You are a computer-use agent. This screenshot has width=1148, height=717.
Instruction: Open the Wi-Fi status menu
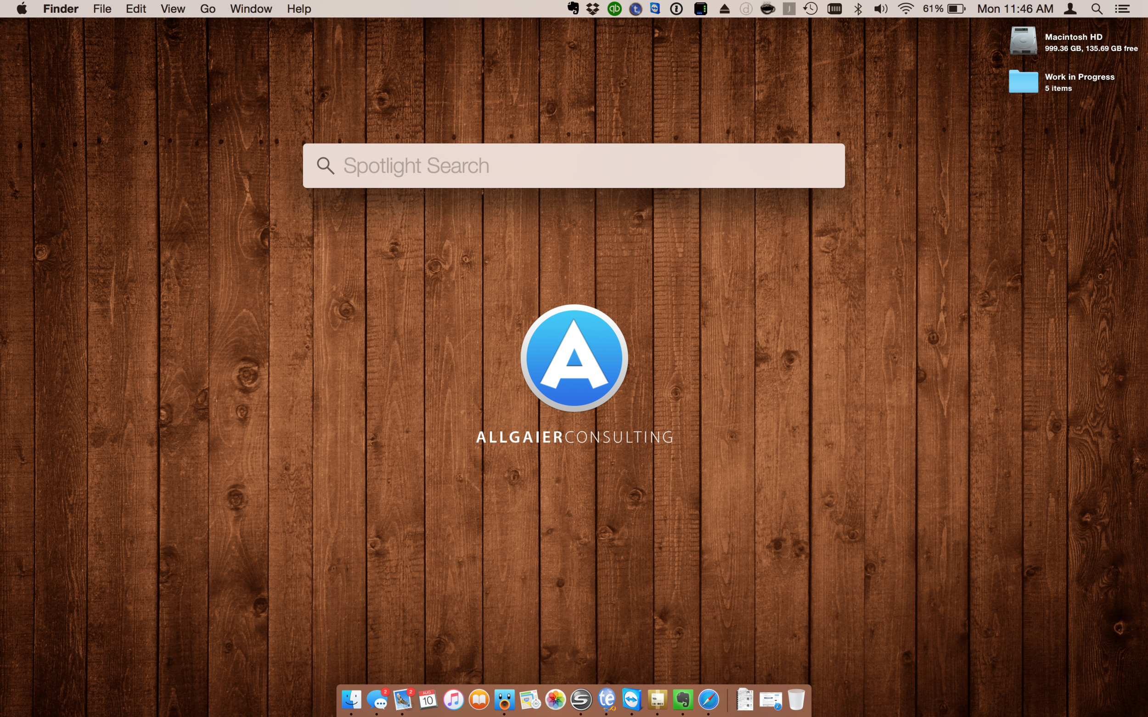[906, 9]
